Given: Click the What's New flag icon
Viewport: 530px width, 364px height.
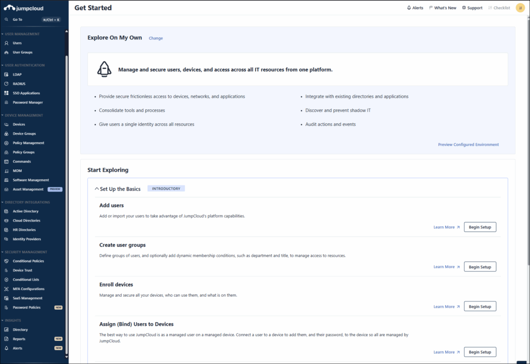Looking at the screenshot, I should 431,8.
